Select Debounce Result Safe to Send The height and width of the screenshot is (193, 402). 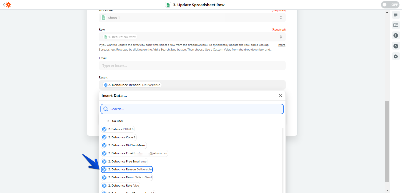[x=127, y=177]
